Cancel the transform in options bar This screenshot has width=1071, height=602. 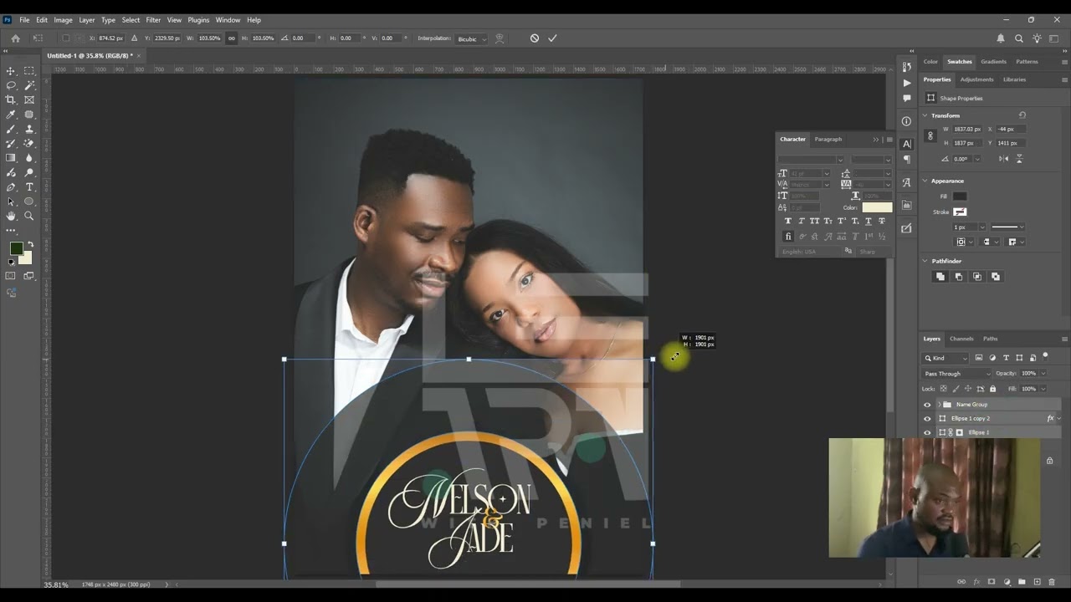click(x=535, y=38)
